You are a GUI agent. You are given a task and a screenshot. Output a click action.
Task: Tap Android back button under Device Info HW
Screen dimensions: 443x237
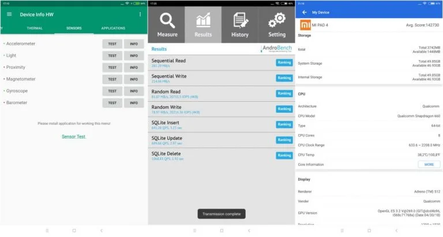tap(101, 231)
